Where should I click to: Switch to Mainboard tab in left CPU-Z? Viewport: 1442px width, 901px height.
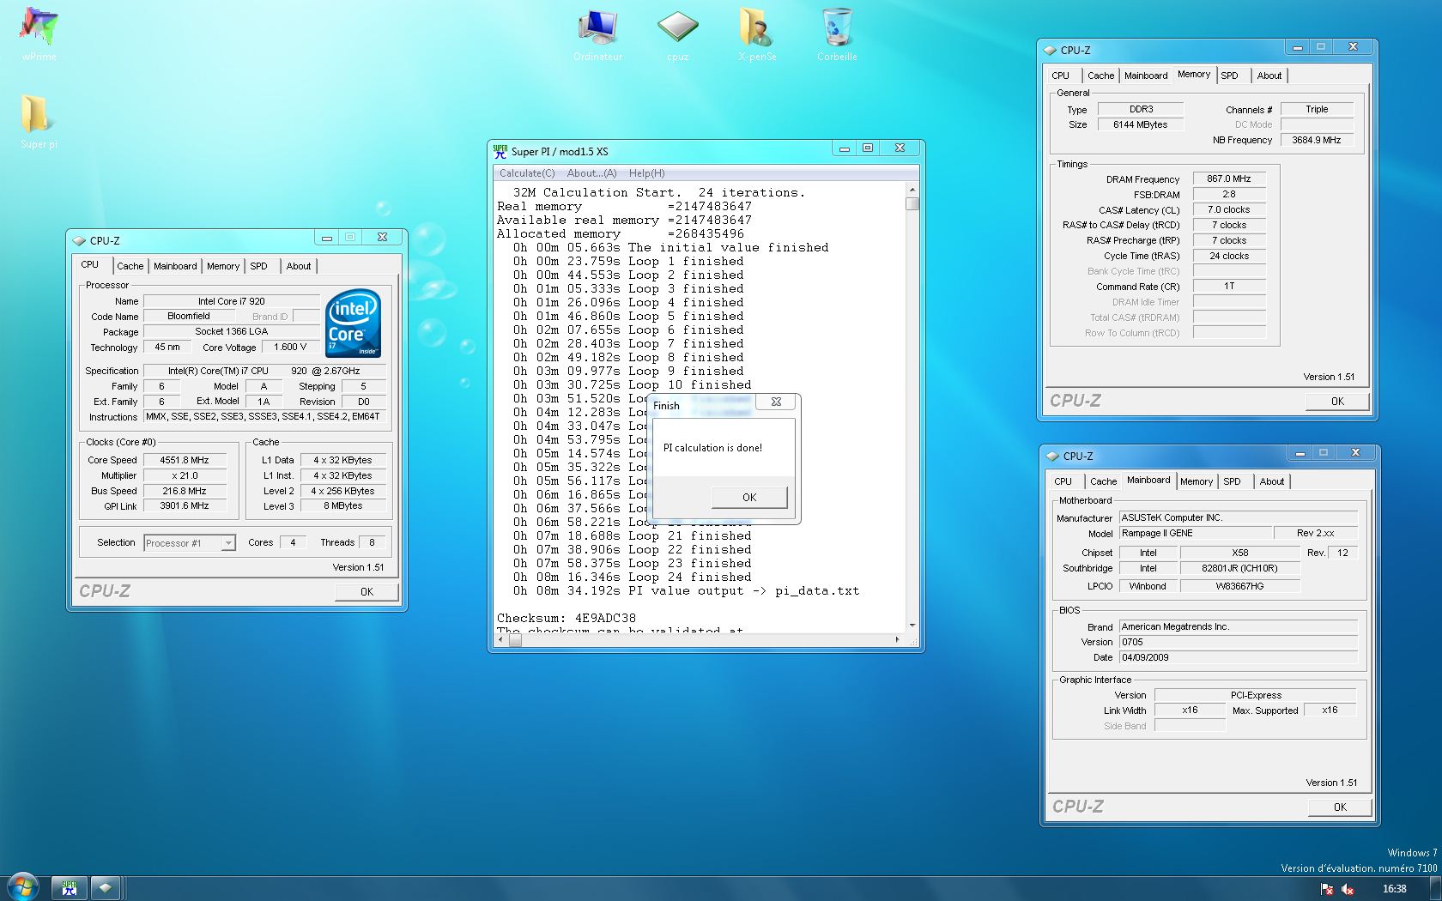(x=175, y=266)
